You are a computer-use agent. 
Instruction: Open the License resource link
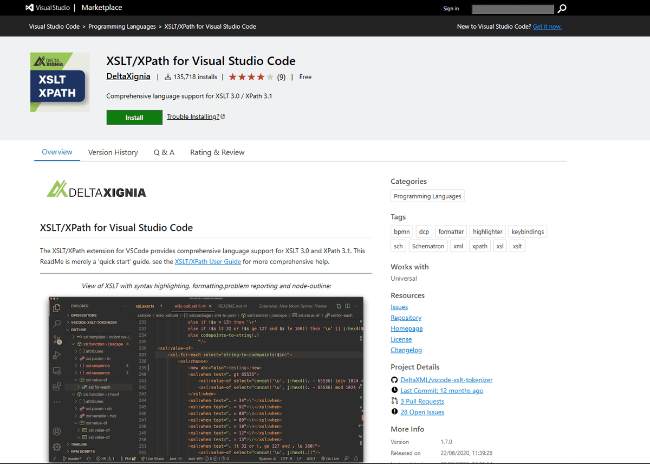tap(401, 339)
